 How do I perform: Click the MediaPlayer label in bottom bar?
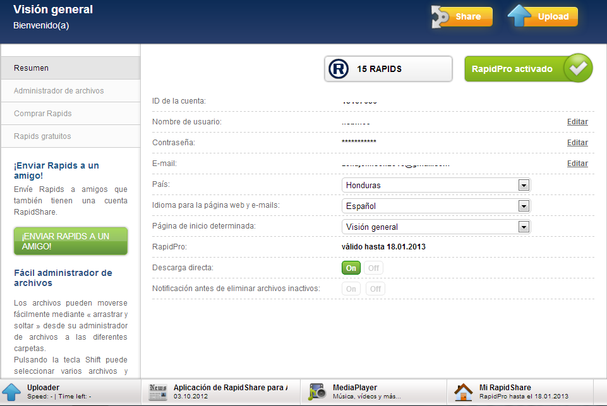tap(355, 388)
